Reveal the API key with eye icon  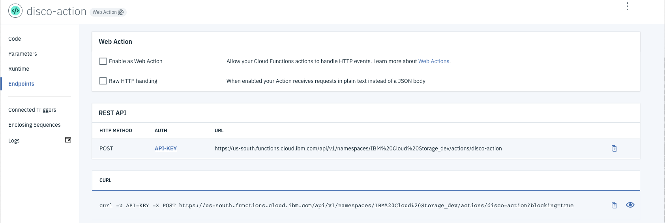coord(630,205)
